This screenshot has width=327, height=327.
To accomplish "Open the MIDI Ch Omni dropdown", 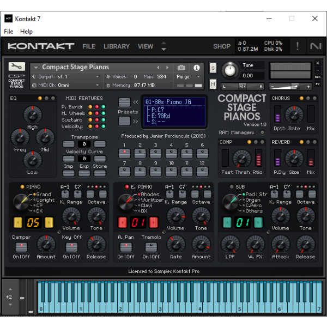I will click(x=97, y=85).
